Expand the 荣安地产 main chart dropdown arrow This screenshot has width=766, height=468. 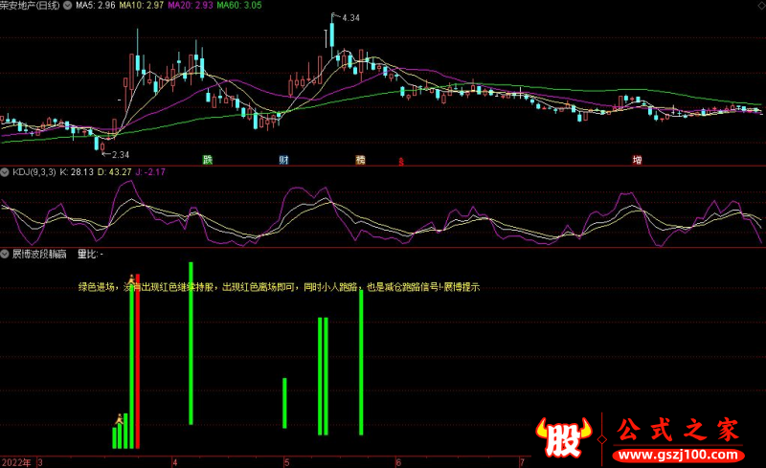pyautogui.click(x=6, y=6)
